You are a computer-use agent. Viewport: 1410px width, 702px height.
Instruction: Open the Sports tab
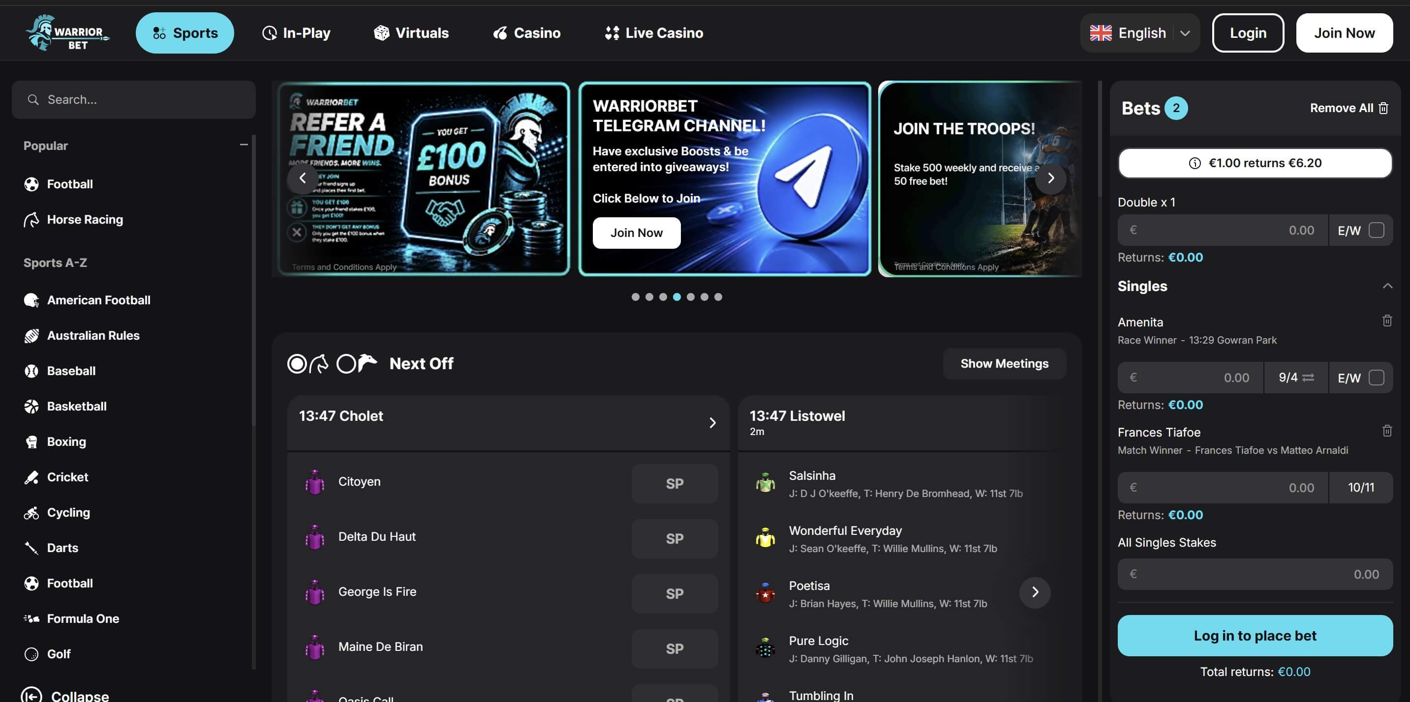click(x=184, y=33)
